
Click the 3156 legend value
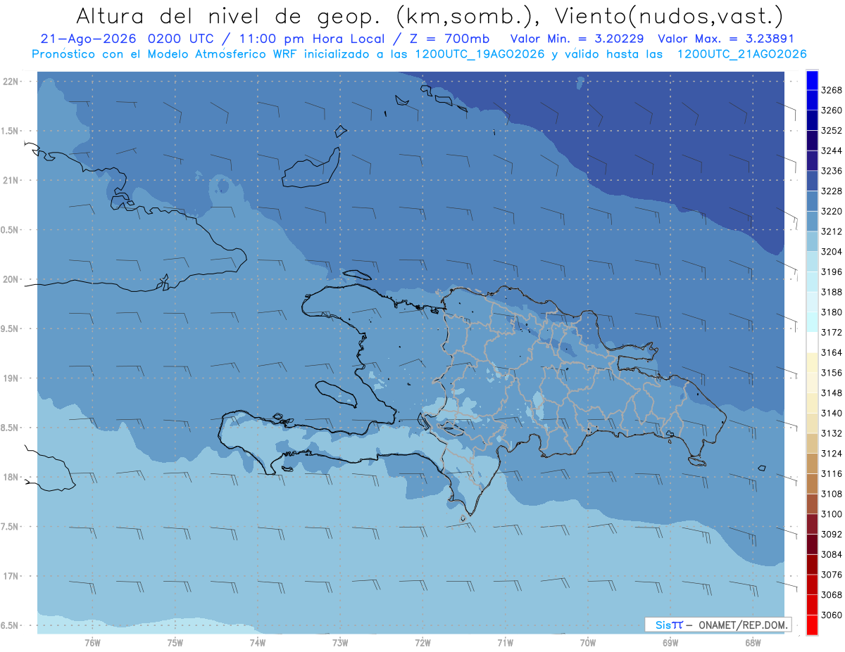coord(832,373)
